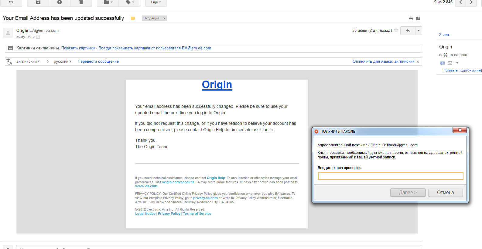482x249 pixels.
Task: Star the message from 30 июля
Action: click(x=396, y=30)
